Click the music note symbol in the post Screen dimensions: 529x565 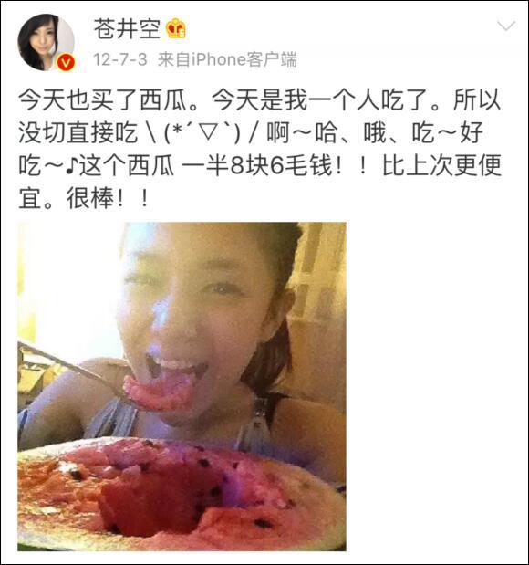pos(71,166)
